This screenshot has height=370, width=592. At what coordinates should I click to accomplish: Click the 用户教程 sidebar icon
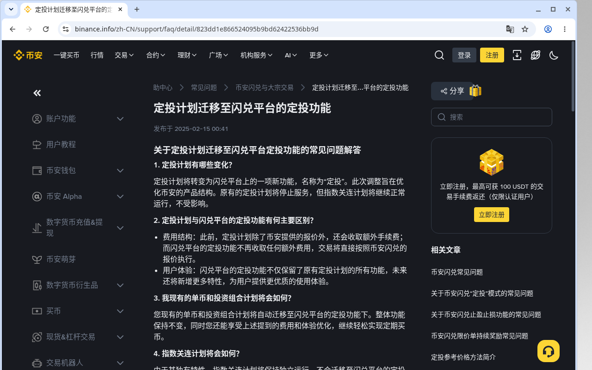[37, 145]
